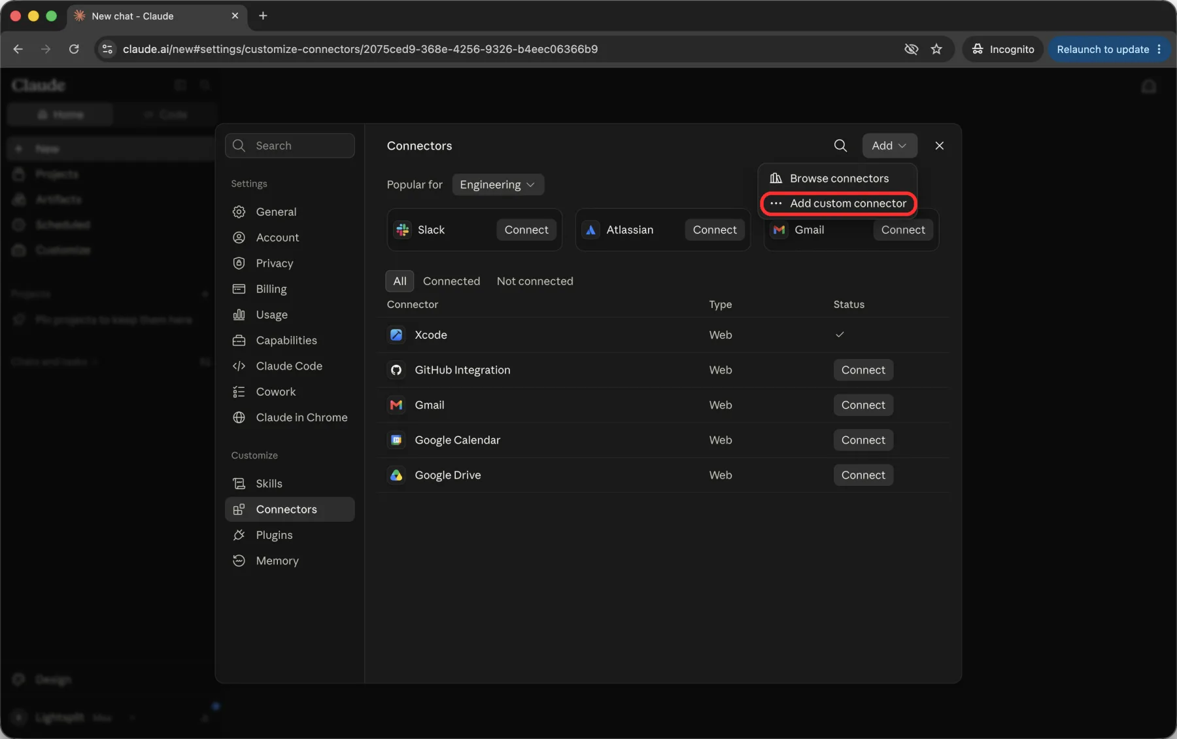The image size is (1177, 739).
Task: Switch to the Connected filter tab
Action: [x=451, y=281]
